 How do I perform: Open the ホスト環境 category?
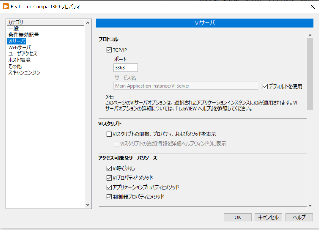pos(19,60)
